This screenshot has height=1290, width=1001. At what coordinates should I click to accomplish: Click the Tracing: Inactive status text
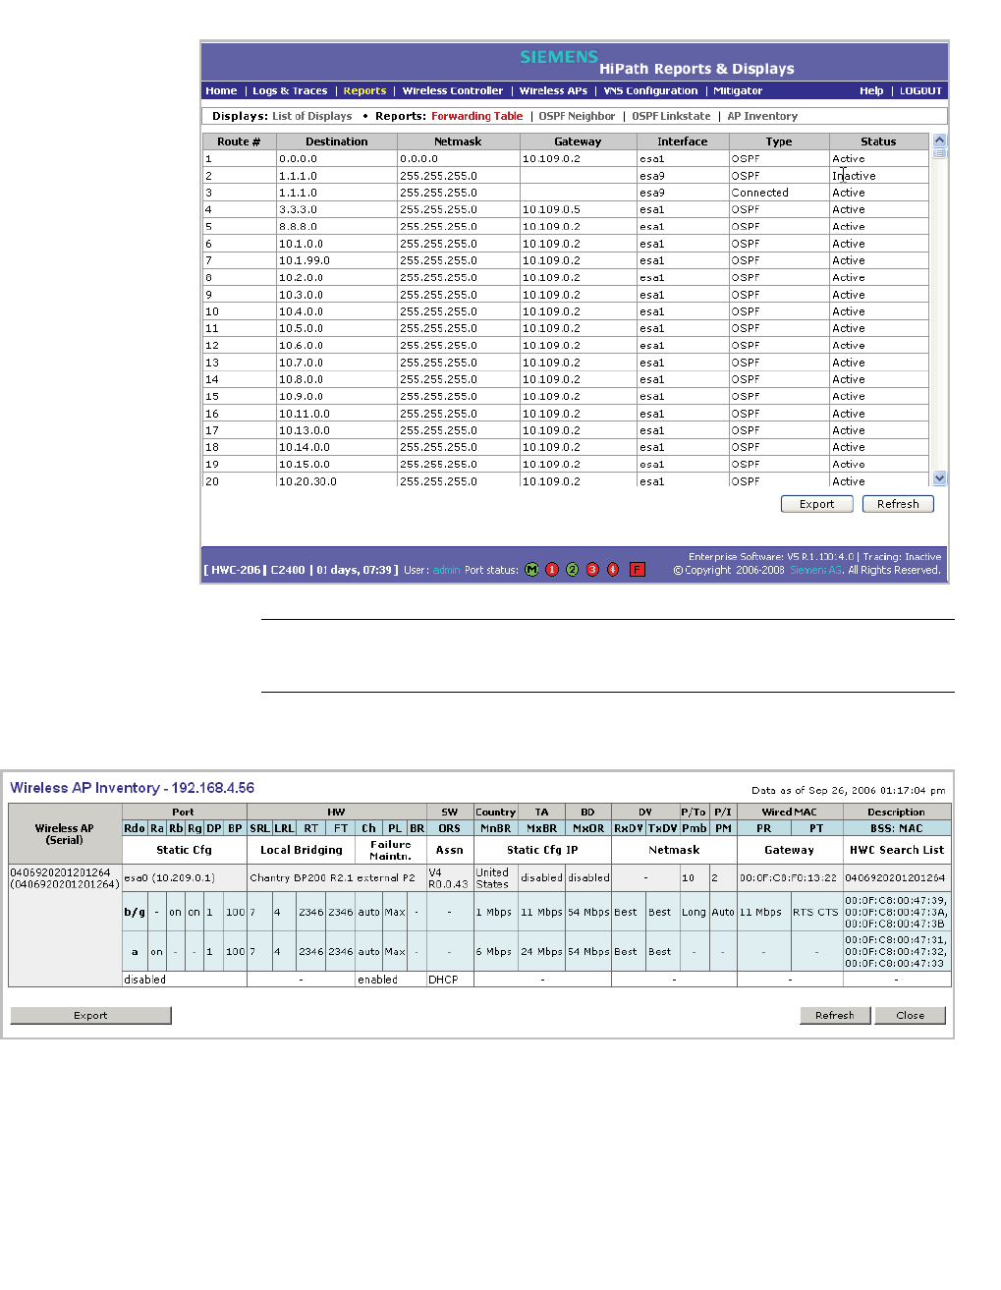(902, 556)
